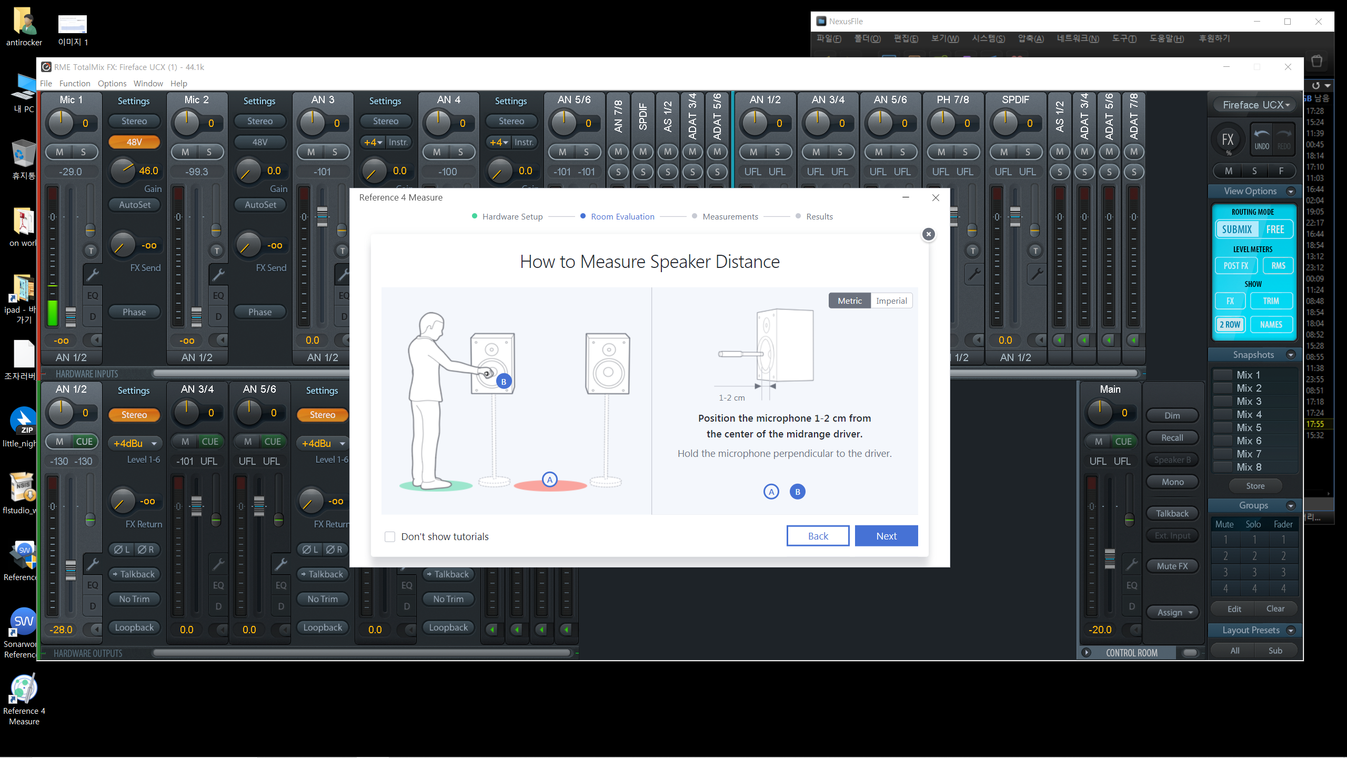Collapse the Snapshots panel
This screenshot has height=758, width=1347.
tap(1290, 355)
